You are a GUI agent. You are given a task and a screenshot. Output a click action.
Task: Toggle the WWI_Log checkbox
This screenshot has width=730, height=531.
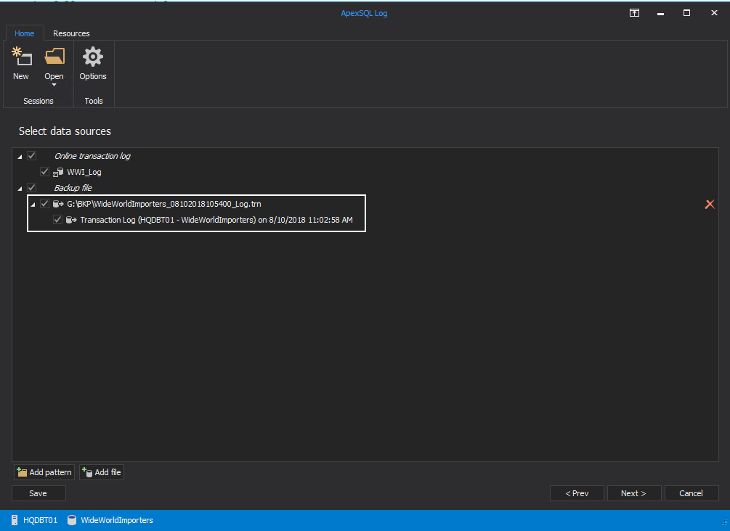pos(45,172)
